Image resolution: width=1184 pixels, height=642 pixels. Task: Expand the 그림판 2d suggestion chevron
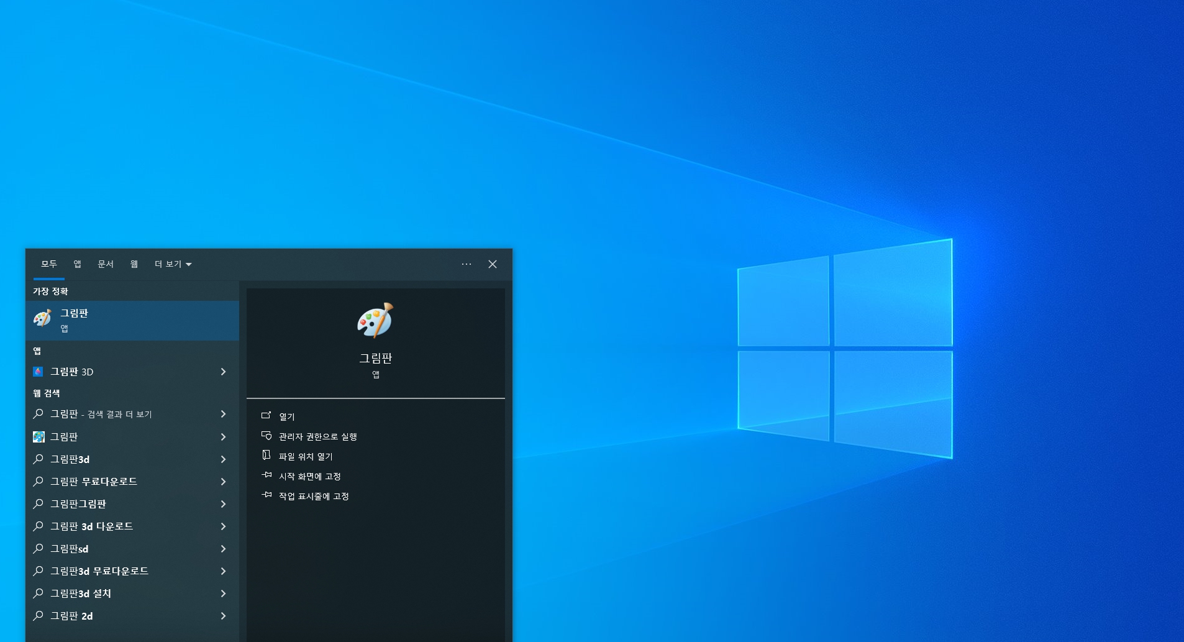click(223, 616)
